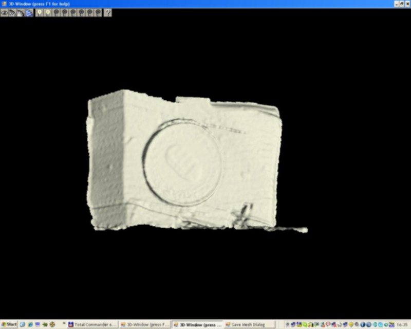Screen dimensions: 411x329
Task: Click the eye view icon in toolbar
Action: click(x=4, y=13)
